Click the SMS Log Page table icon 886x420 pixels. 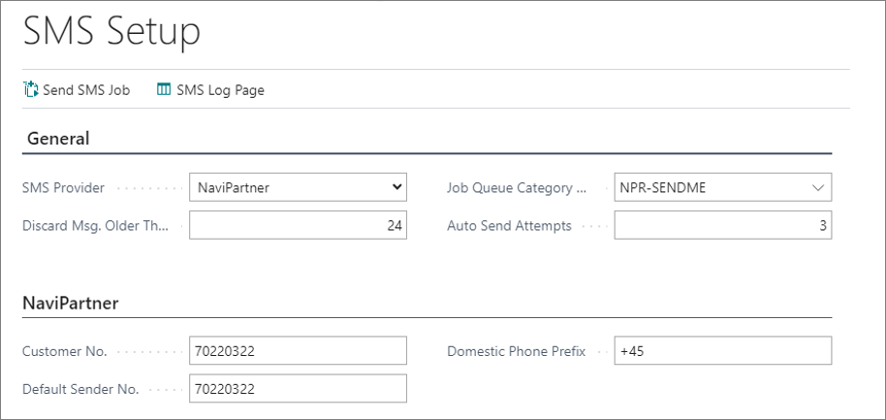pyautogui.click(x=163, y=89)
